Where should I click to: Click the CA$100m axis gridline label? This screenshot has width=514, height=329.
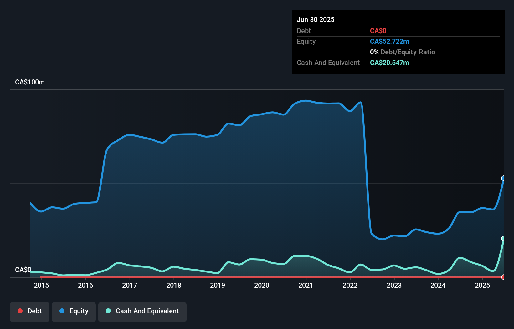click(x=30, y=82)
